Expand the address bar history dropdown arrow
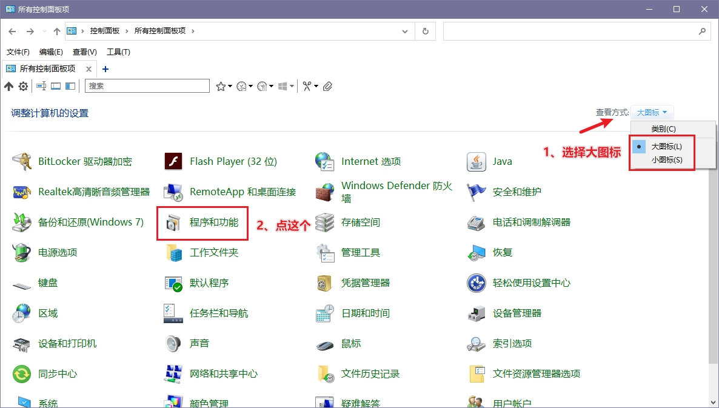719x408 pixels. pos(405,31)
